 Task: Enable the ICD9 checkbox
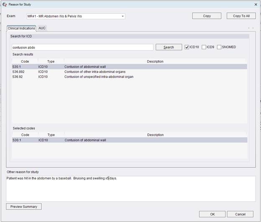204,47
